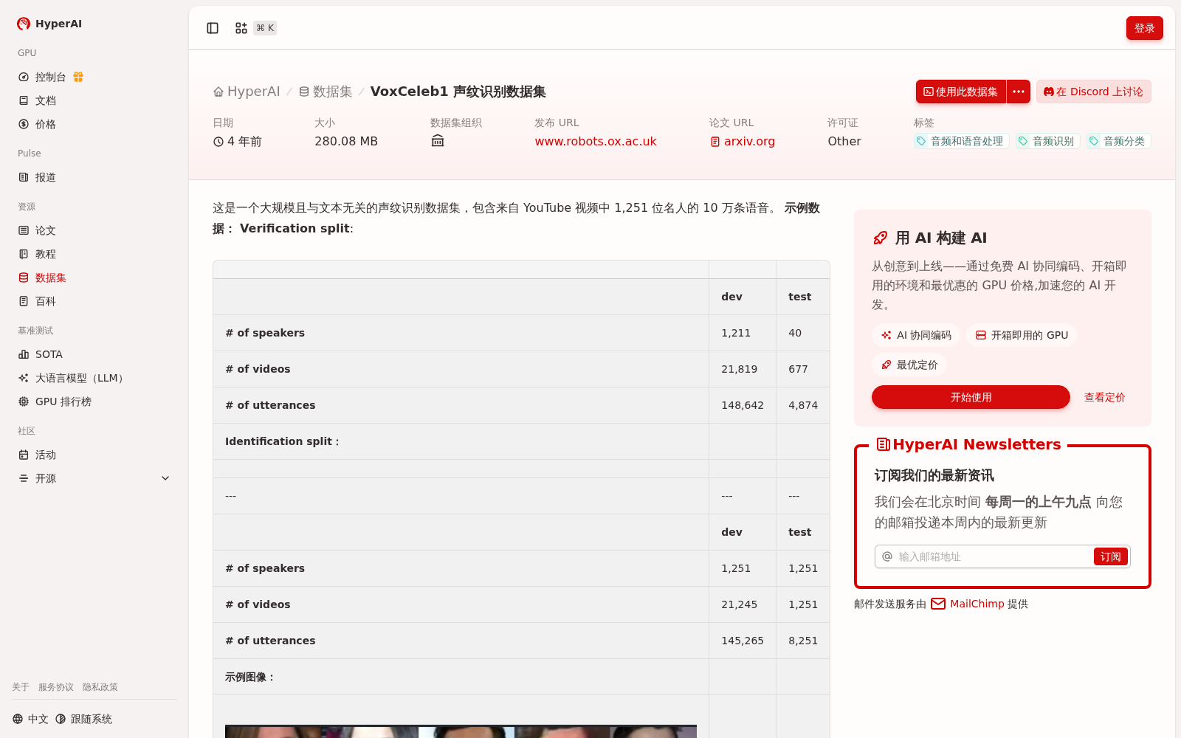Click the 关于 footer link
1181x738 pixels.
click(21, 687)
